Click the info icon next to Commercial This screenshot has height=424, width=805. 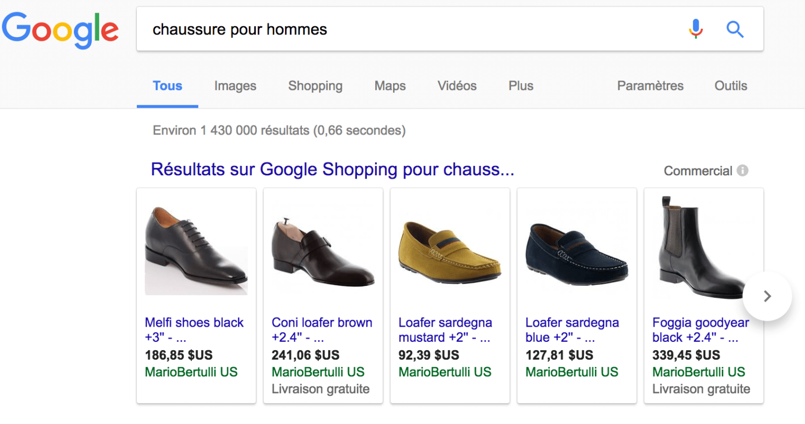(744, 170)
